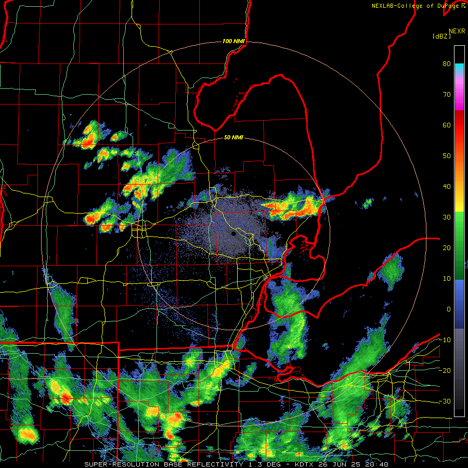Screen dimensions: 468x468
Task: Click the black radar site dot
Action: point(233,234)
